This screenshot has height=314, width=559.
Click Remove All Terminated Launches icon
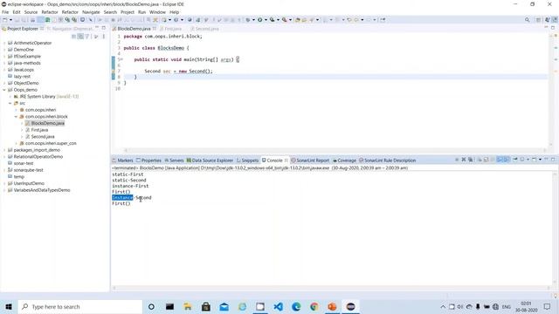(471, 160)
